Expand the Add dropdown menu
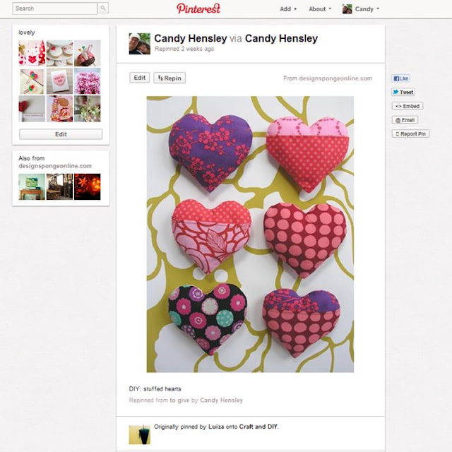 coord(288,9)
